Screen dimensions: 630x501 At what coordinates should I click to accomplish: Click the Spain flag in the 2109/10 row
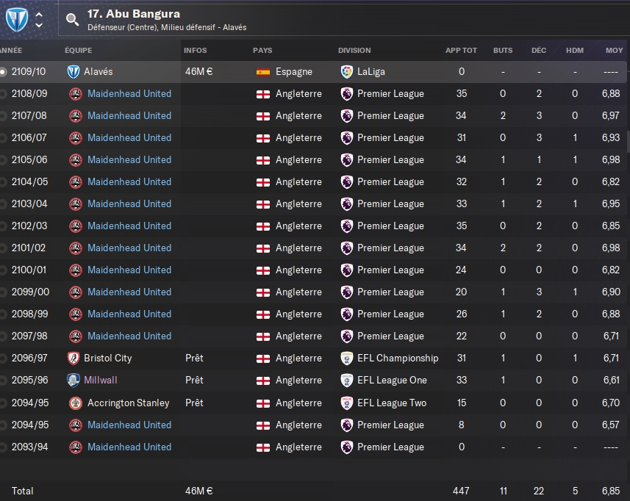[263, 72]
